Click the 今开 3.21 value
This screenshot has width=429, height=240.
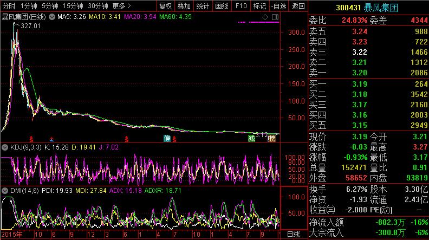point(420,137)
